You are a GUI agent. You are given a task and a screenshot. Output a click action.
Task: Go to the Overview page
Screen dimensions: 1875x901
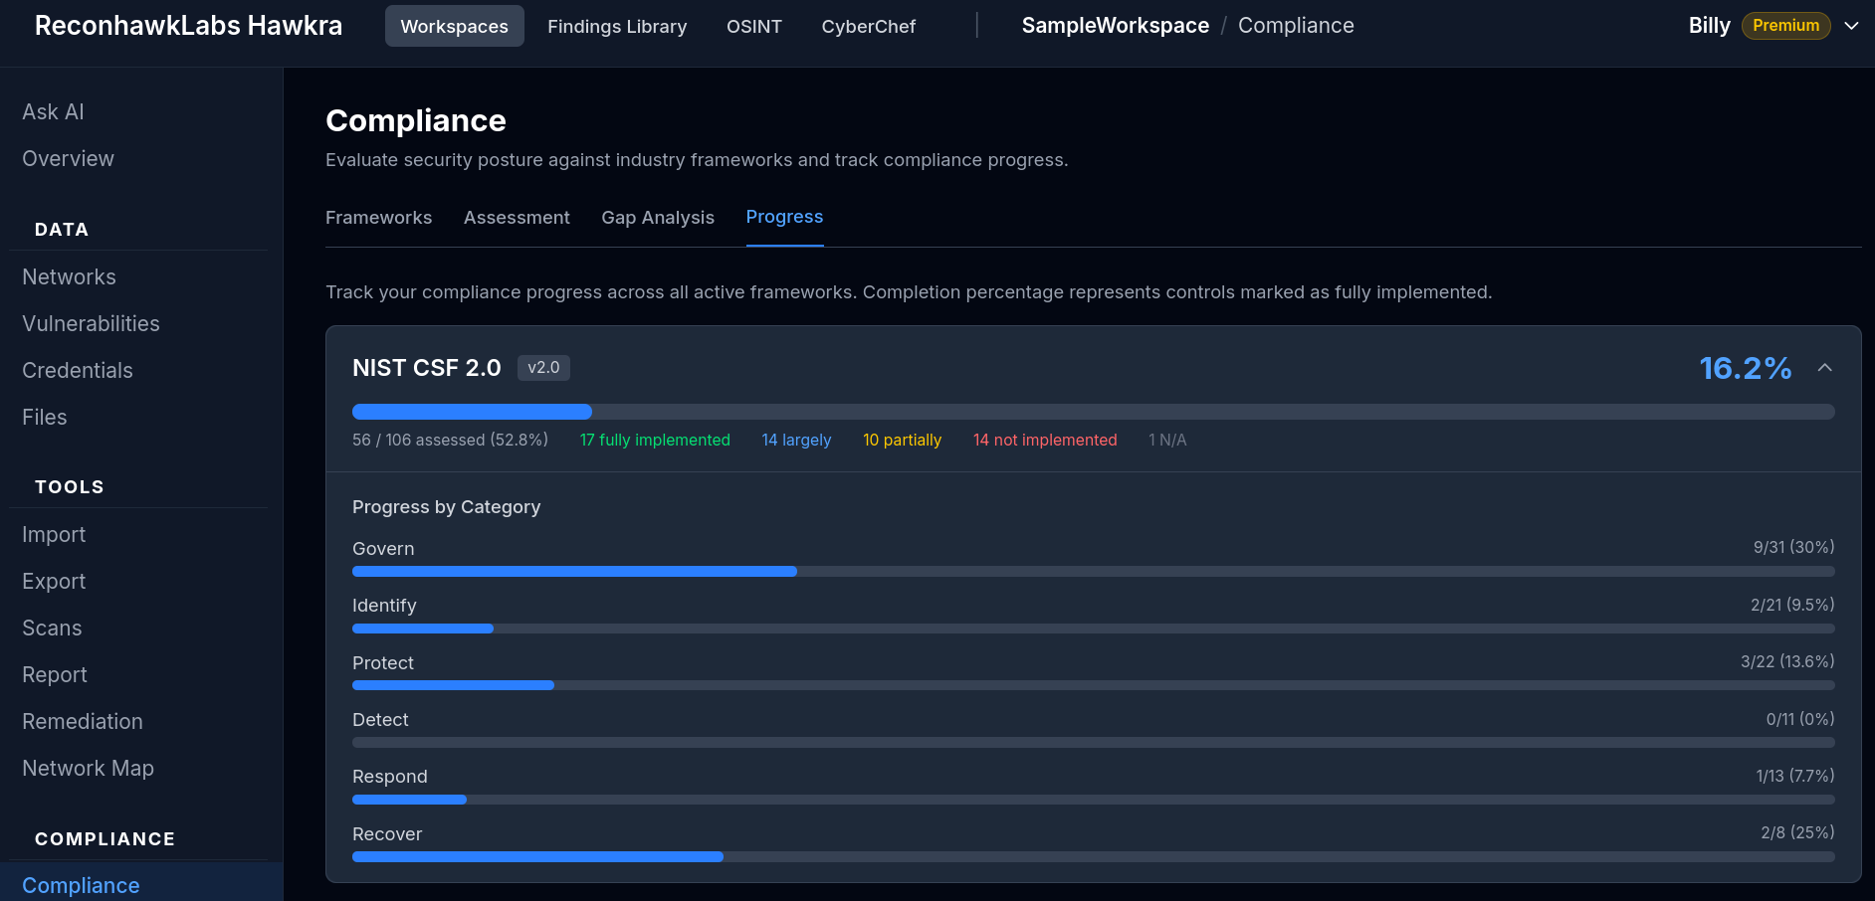[x=68, y=158]
